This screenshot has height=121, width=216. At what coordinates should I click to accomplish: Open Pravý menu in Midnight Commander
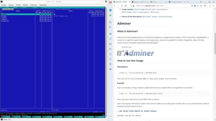(39, 8)
